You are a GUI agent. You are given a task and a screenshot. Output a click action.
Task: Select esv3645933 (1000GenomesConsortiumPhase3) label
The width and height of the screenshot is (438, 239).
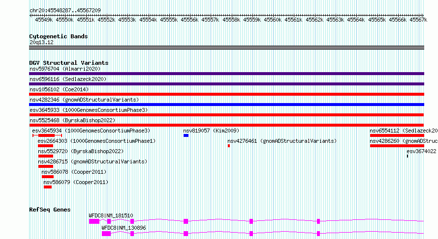point(89,110)
